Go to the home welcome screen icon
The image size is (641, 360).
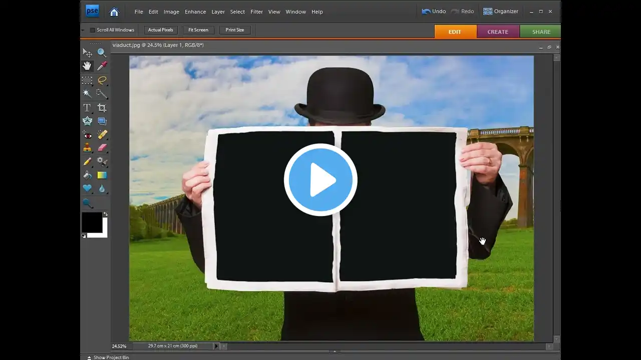click(114, 11)
